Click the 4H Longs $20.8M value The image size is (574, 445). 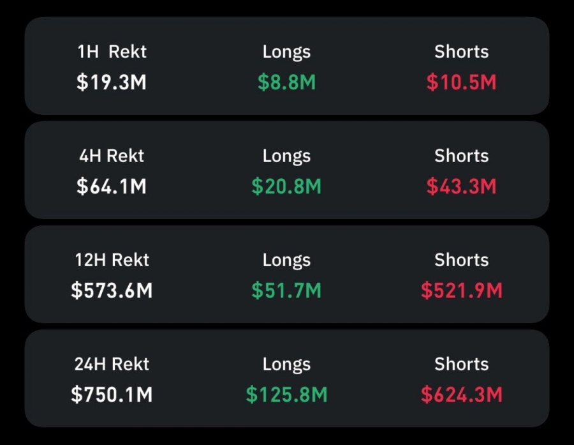pos(286,186)
